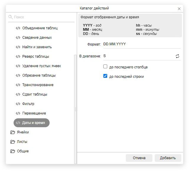Uncheck the до последней строки checkbox
The width and height of the screenshot is (189, 171).
105,76
